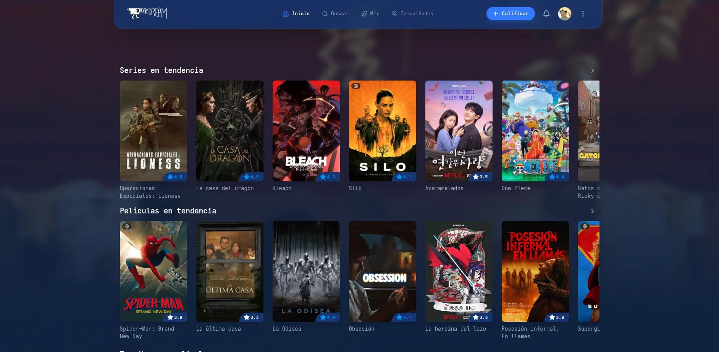View the Acaramelados series poster

[459, 131]
